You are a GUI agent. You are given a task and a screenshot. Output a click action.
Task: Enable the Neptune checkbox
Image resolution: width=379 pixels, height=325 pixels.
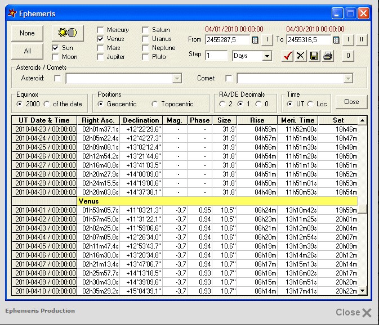145,48
